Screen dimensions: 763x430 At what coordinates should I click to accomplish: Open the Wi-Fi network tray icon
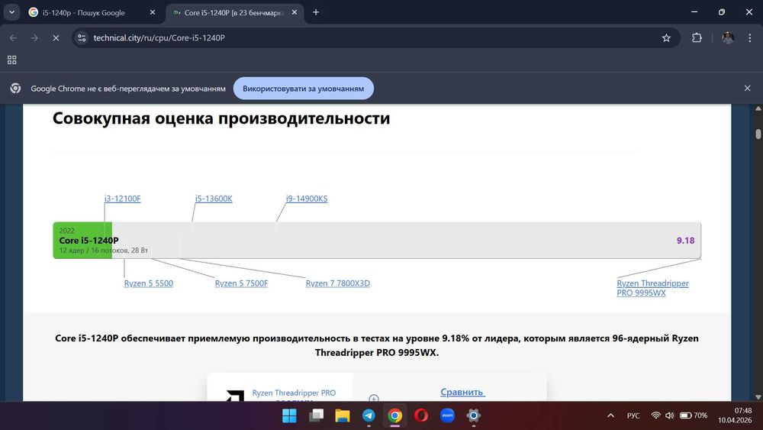click(656, 415)
